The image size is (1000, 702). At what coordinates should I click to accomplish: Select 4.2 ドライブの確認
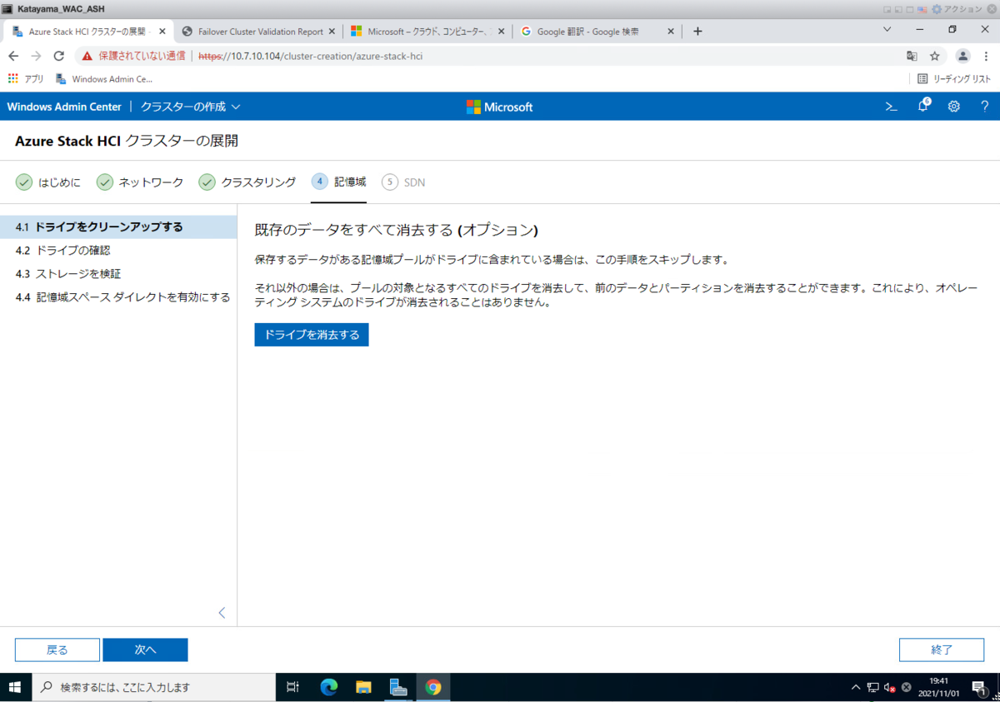click(118, 250)
